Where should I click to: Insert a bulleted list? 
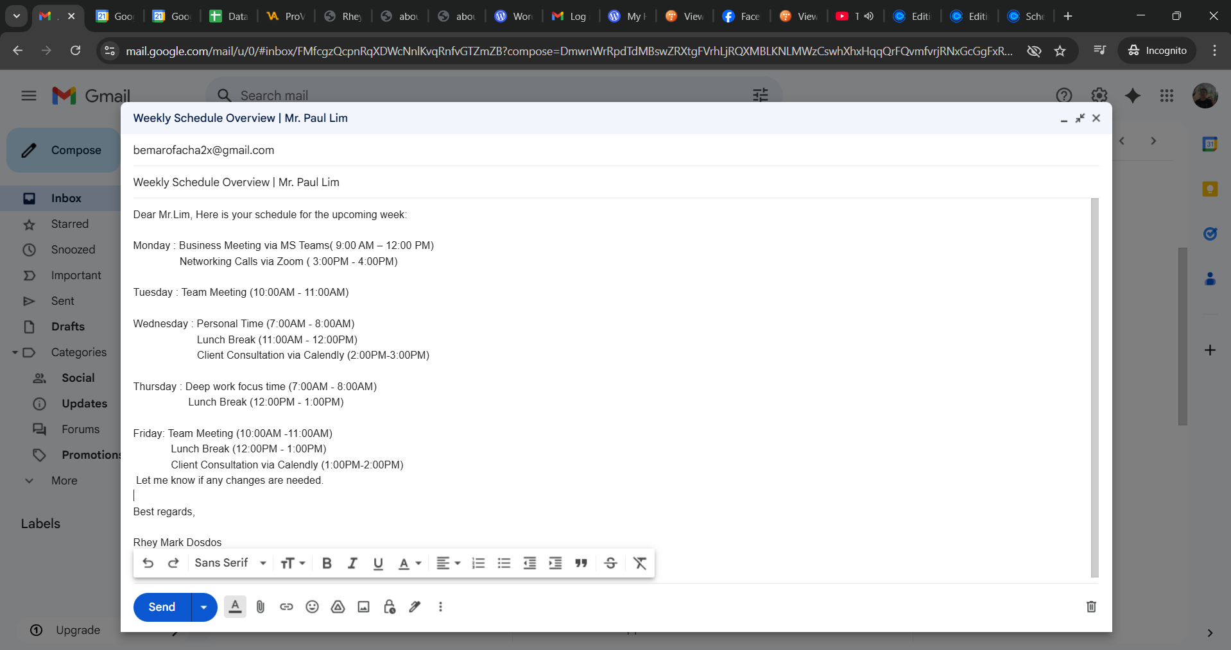tap(504, 563)
